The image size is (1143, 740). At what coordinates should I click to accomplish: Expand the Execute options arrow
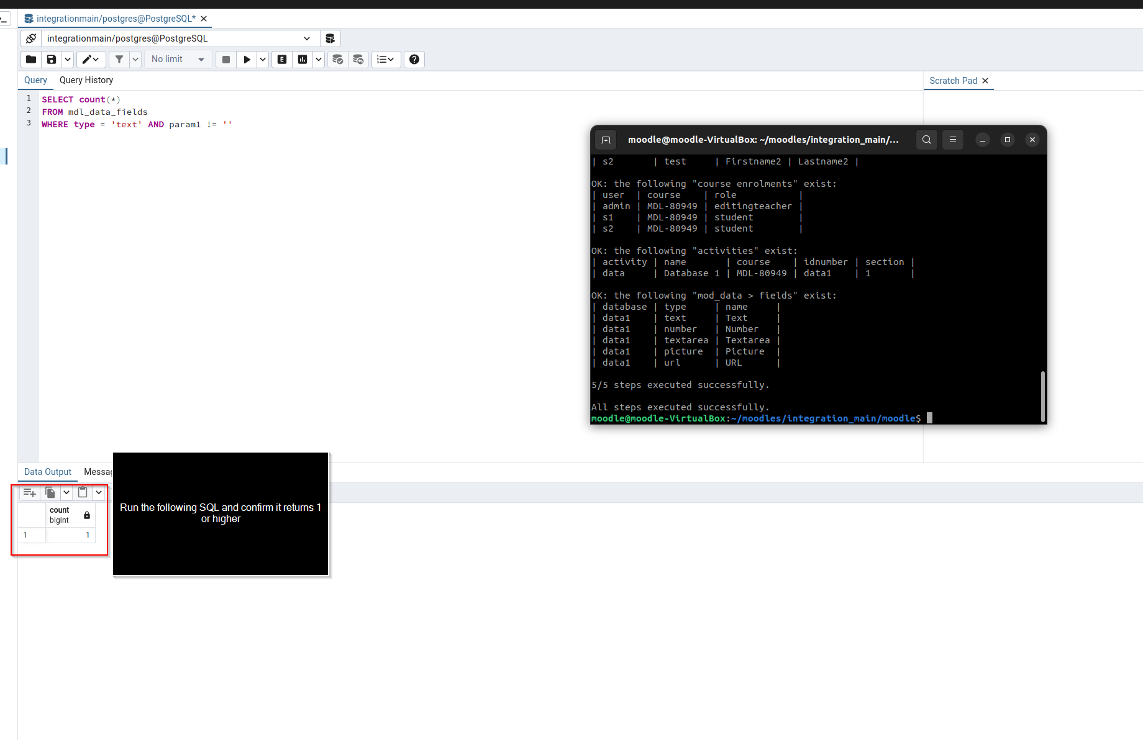pyautogui.click(x=263, y=60)
